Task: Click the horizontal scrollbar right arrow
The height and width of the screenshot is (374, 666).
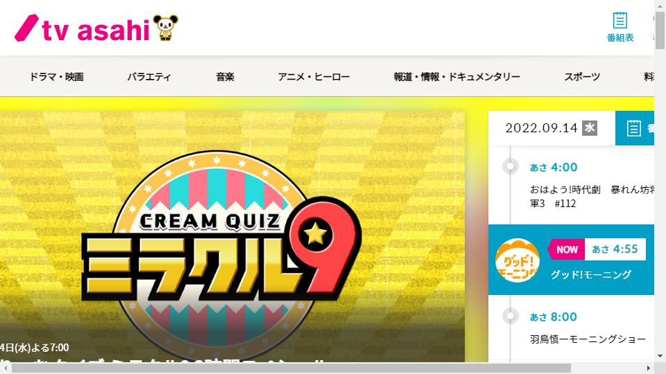Action: [x=649, y=368]
